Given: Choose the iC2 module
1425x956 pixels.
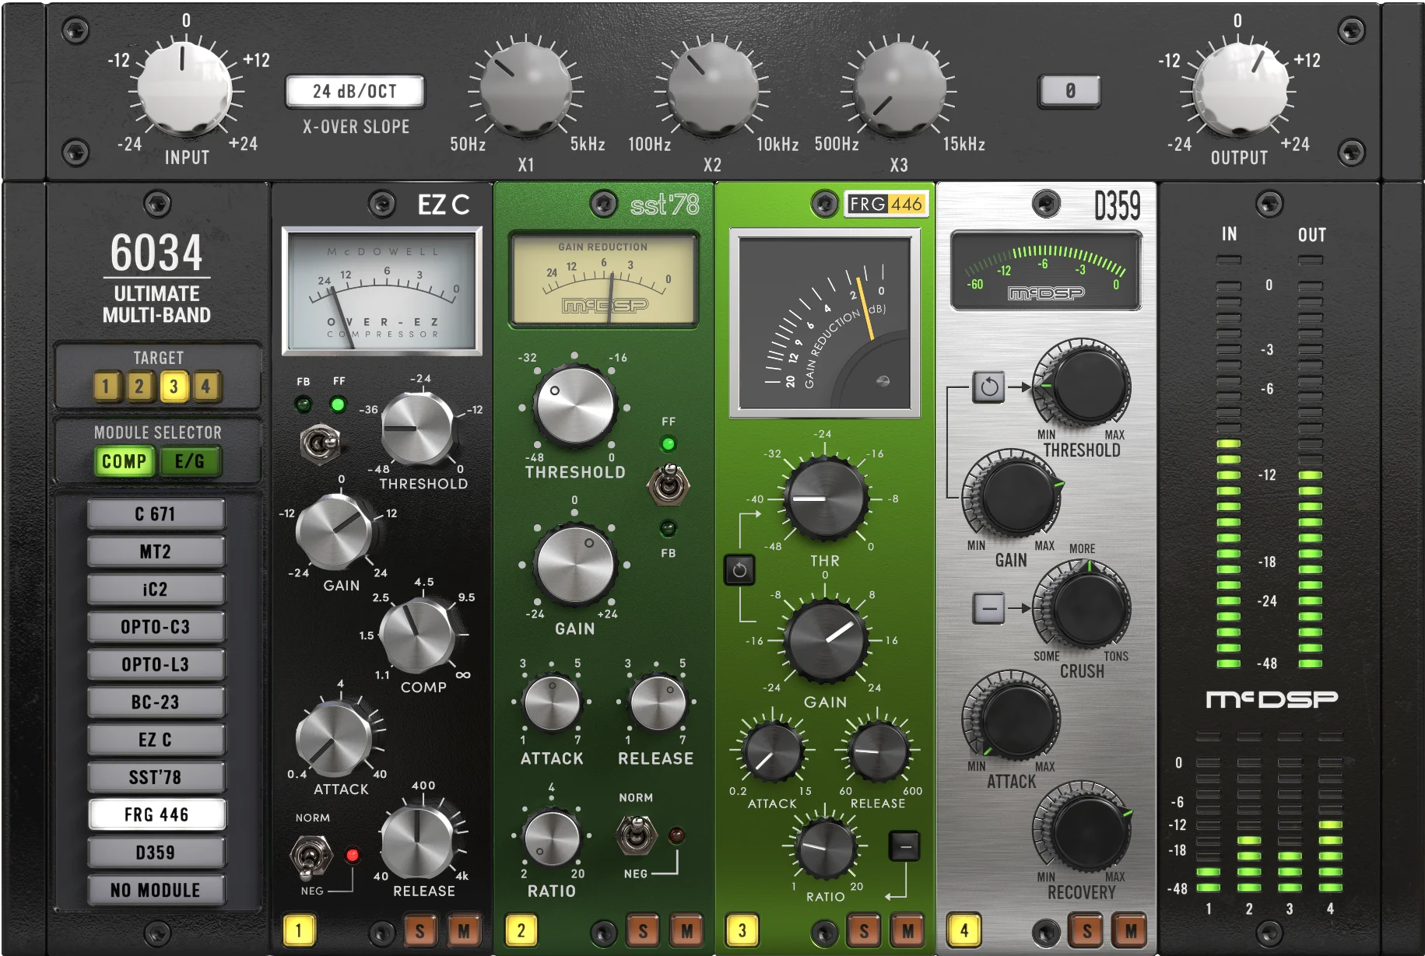Looking at the screenshot, I should [x=156, y=589].
